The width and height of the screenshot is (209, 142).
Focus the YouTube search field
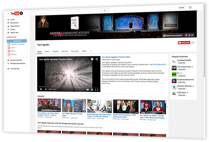point(65,12)
